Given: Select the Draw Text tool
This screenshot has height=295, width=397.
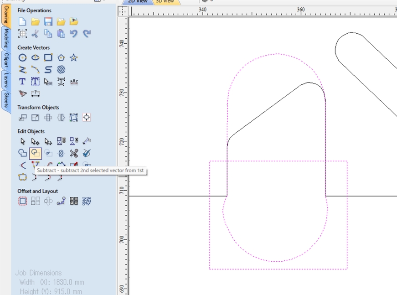Looking at the screenshot, I should coord(22,82).
